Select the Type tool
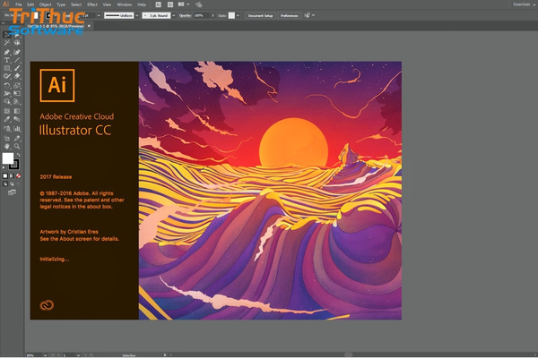 (6, 59)
